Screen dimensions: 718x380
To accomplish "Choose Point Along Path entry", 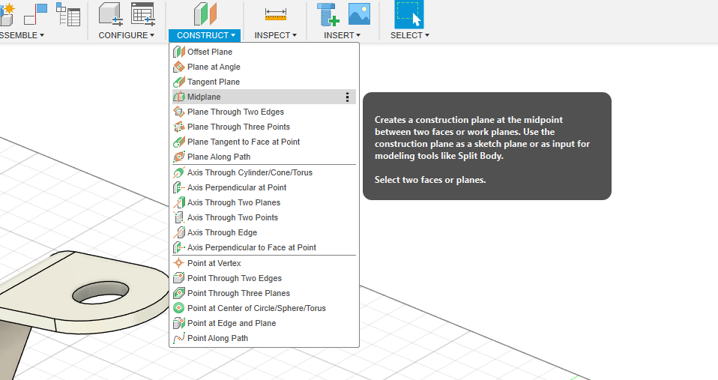I will tap(217, 338).
